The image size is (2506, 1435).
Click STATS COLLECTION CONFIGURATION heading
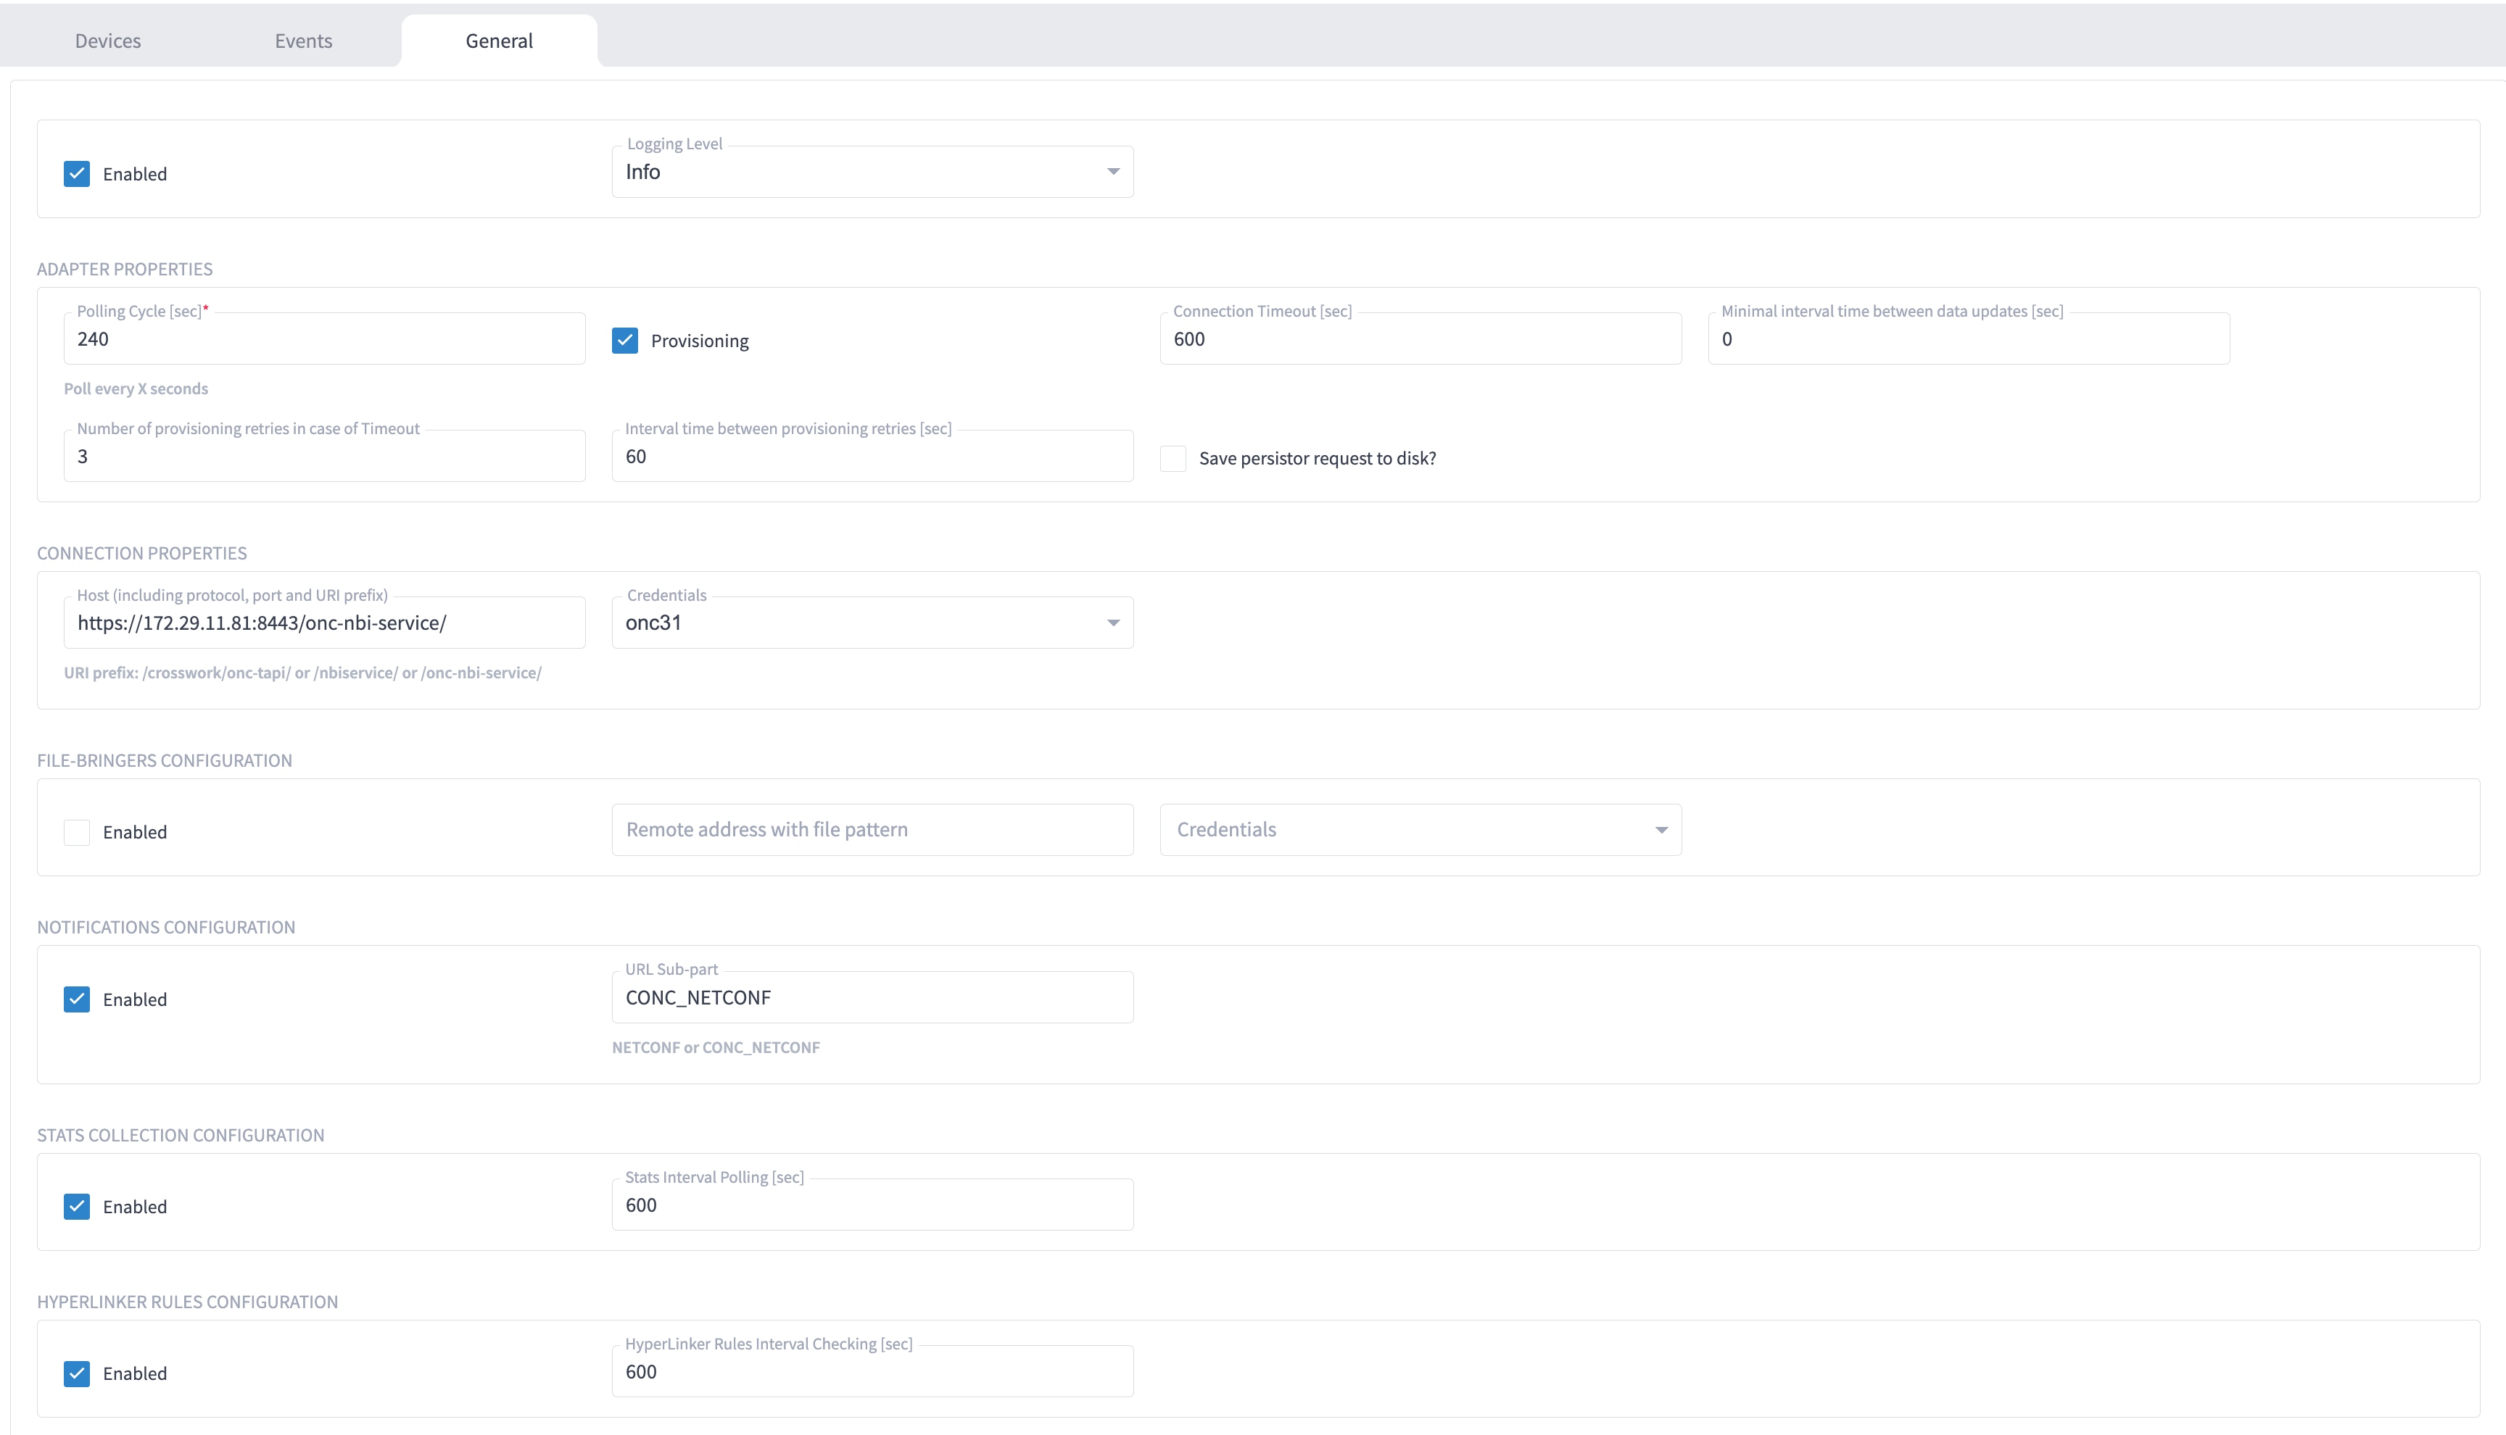click(x=181, y=1136)
